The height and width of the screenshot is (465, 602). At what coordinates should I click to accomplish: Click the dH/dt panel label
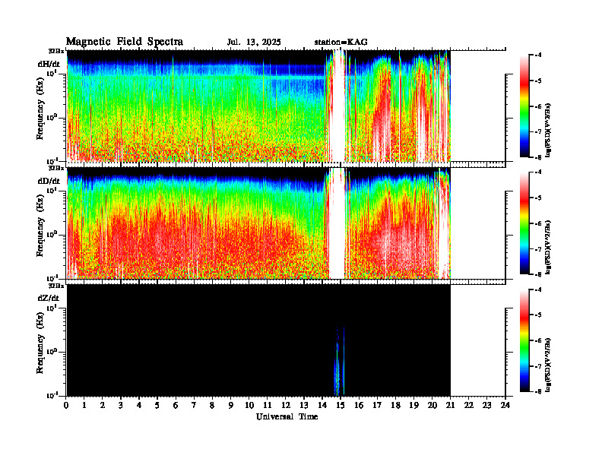(x=49, y=64)
